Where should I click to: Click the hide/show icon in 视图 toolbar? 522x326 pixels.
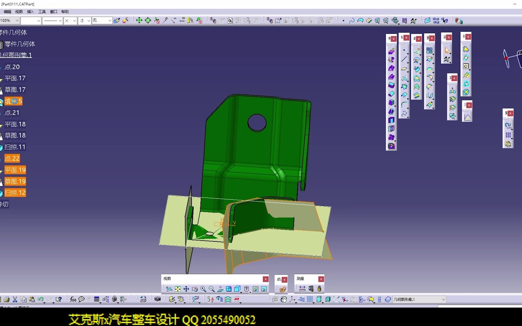click(255, 289)
